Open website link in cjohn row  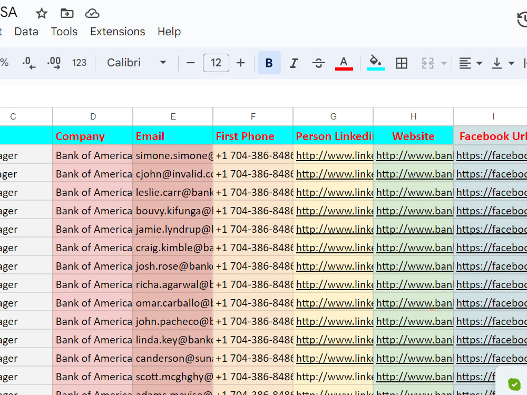tap(414, 174)
